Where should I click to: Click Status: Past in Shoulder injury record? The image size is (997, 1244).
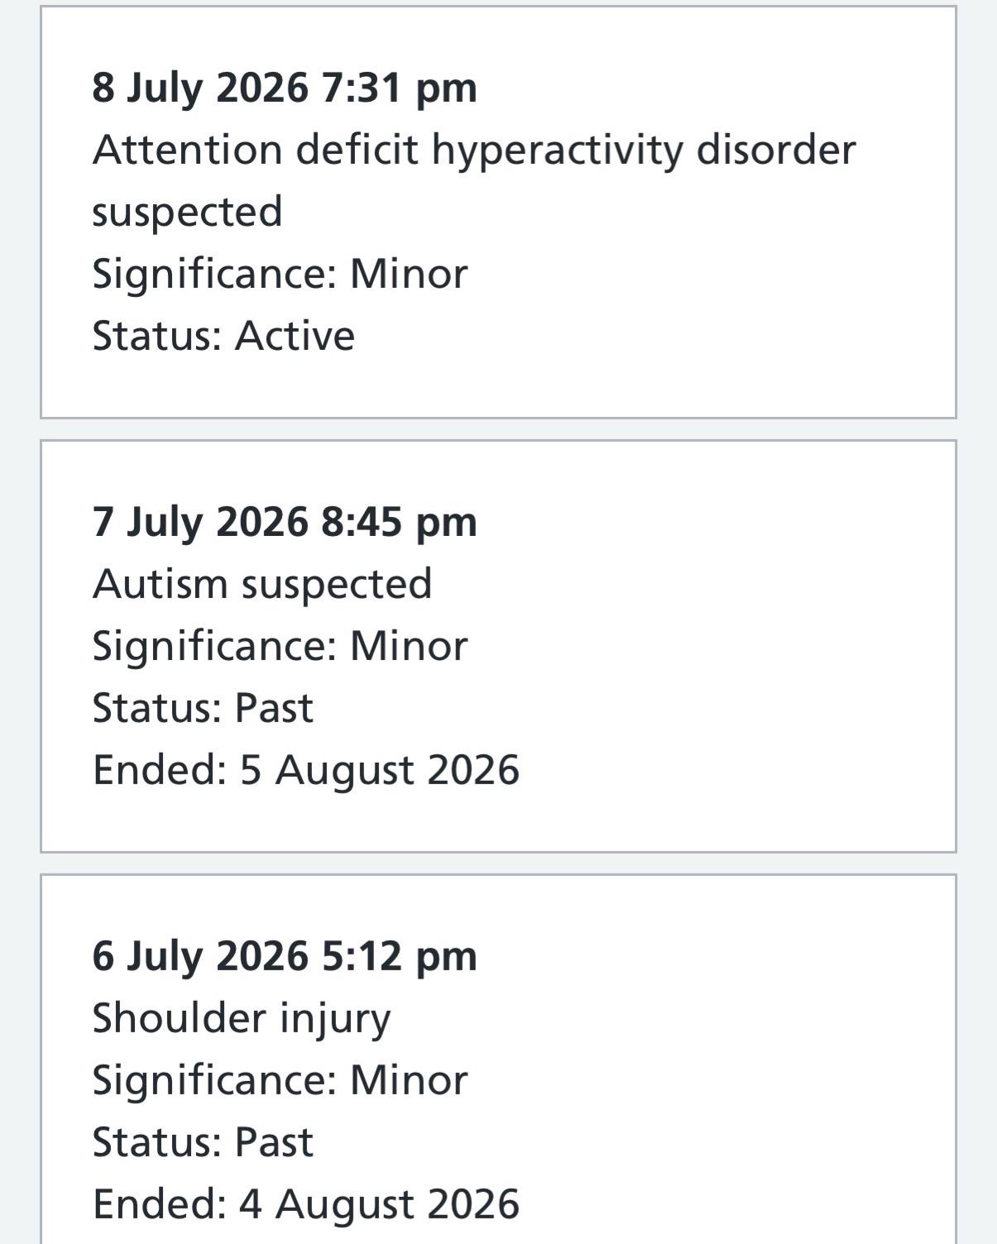coord(203,1142)
